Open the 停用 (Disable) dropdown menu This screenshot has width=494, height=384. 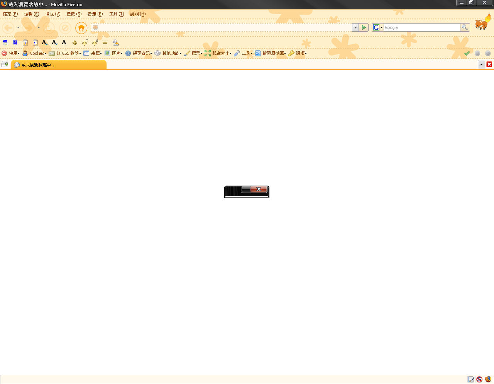[x=11, y=53]
